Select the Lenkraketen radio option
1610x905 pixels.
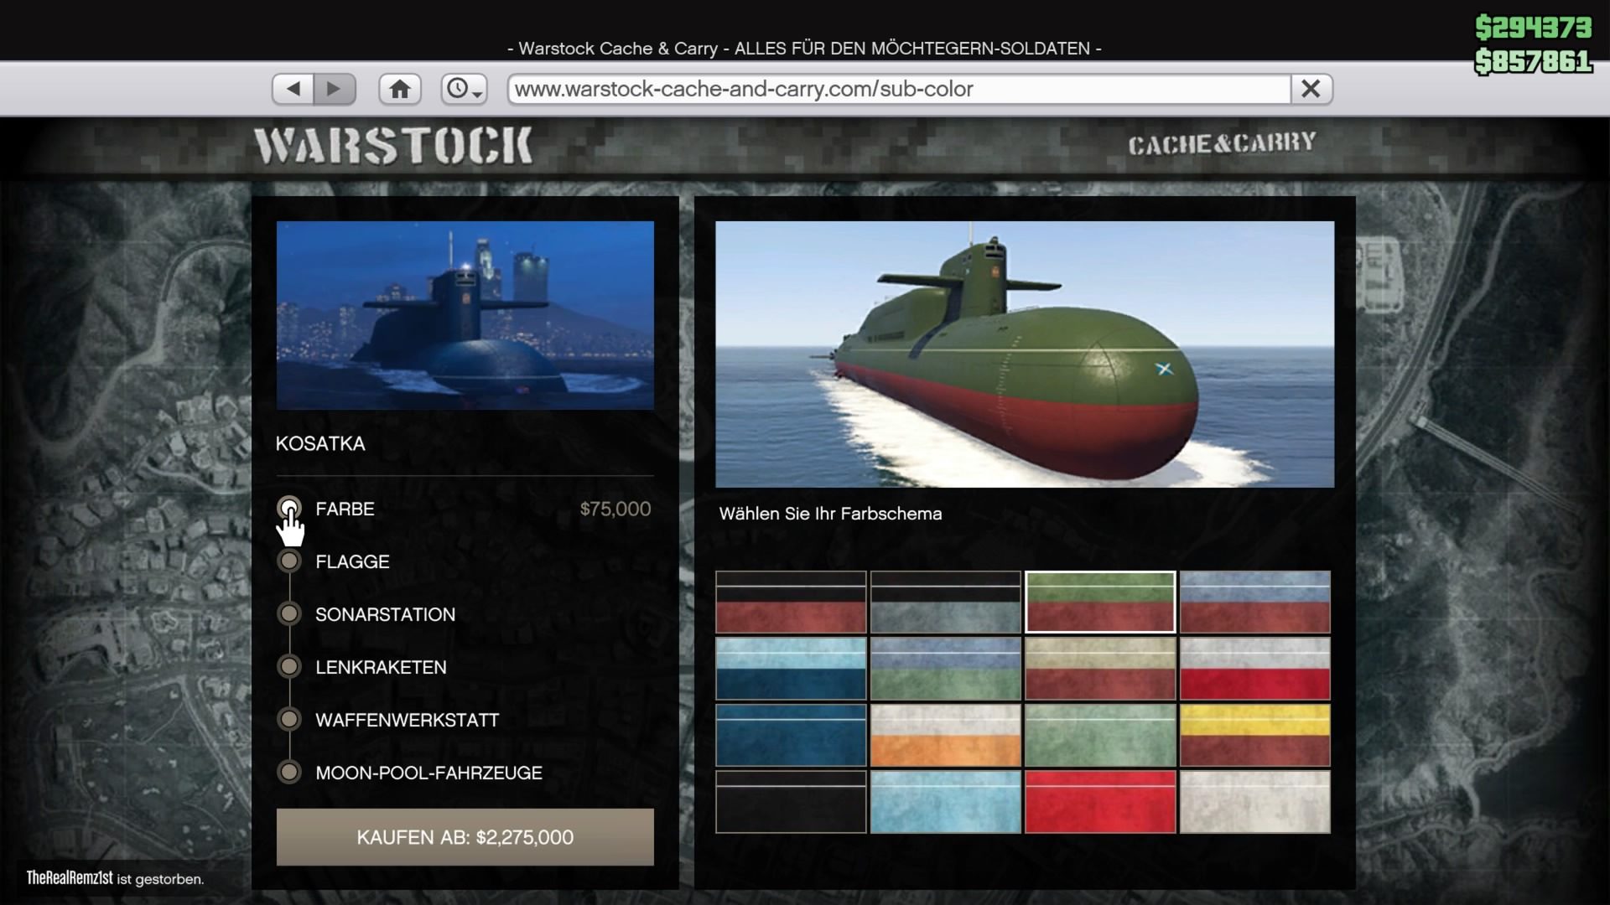(x=289, y=667)
